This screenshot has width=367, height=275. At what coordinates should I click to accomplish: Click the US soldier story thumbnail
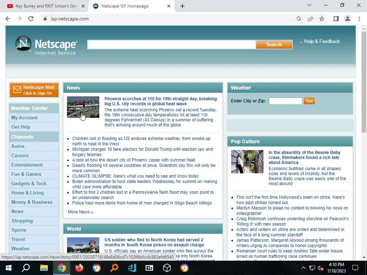[83, 245]
